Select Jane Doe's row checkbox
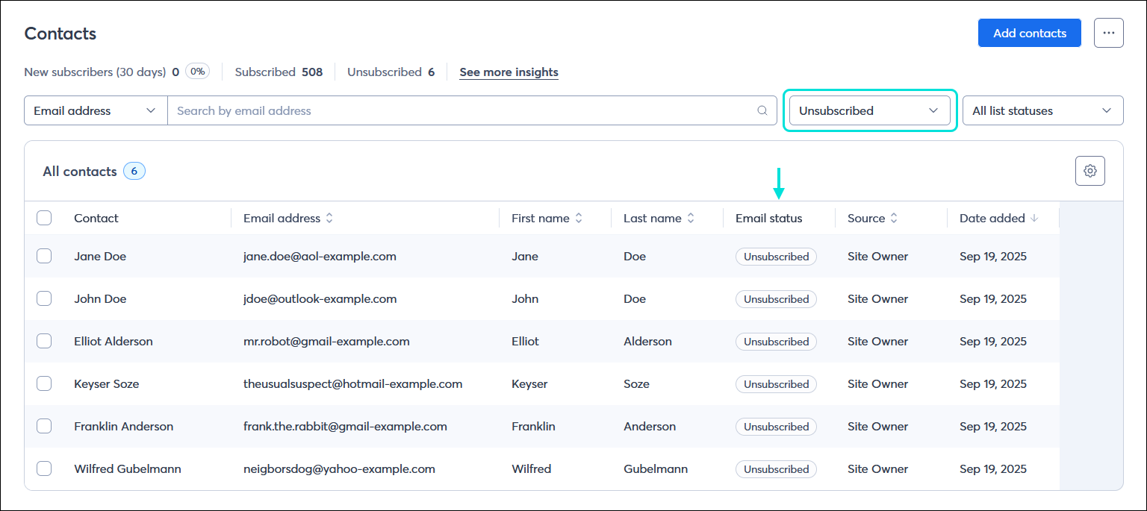Viewport: 1147px width, 511px height. point(44,256)
